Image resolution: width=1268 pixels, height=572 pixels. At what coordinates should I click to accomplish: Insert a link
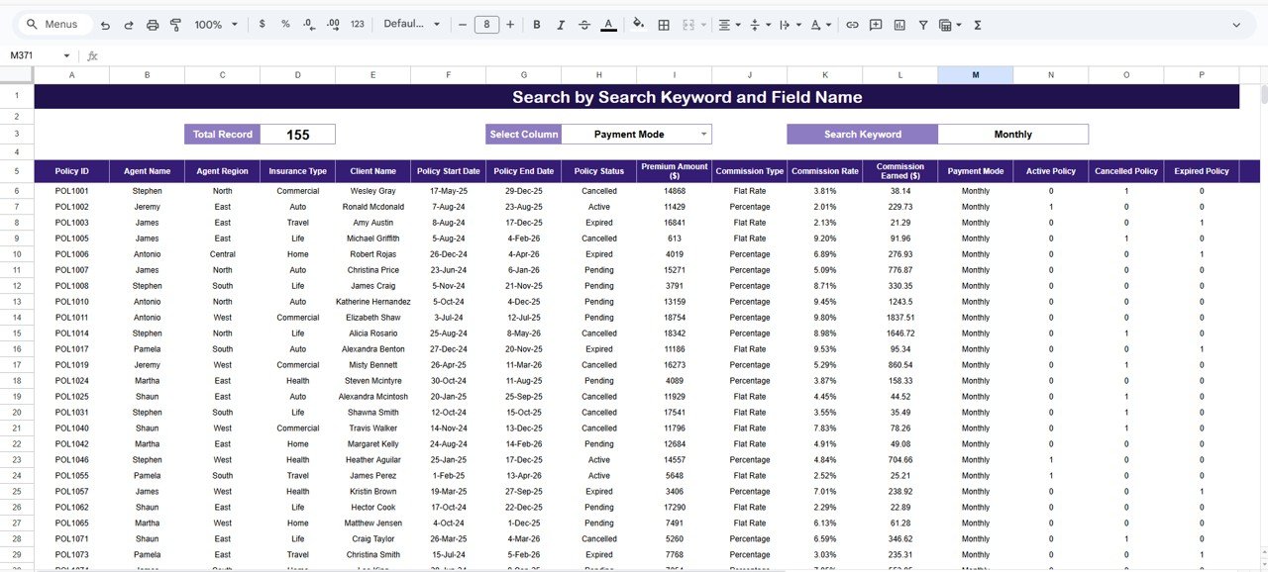[851, 24]
